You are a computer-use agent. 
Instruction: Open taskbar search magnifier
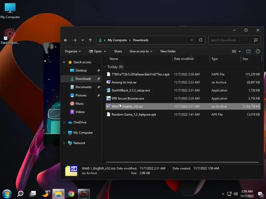(x=20, y=194)
